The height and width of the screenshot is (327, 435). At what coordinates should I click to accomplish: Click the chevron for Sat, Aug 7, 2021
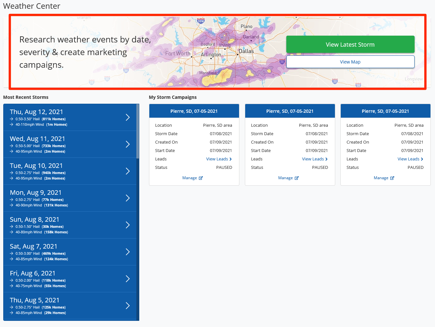(128, 252)
